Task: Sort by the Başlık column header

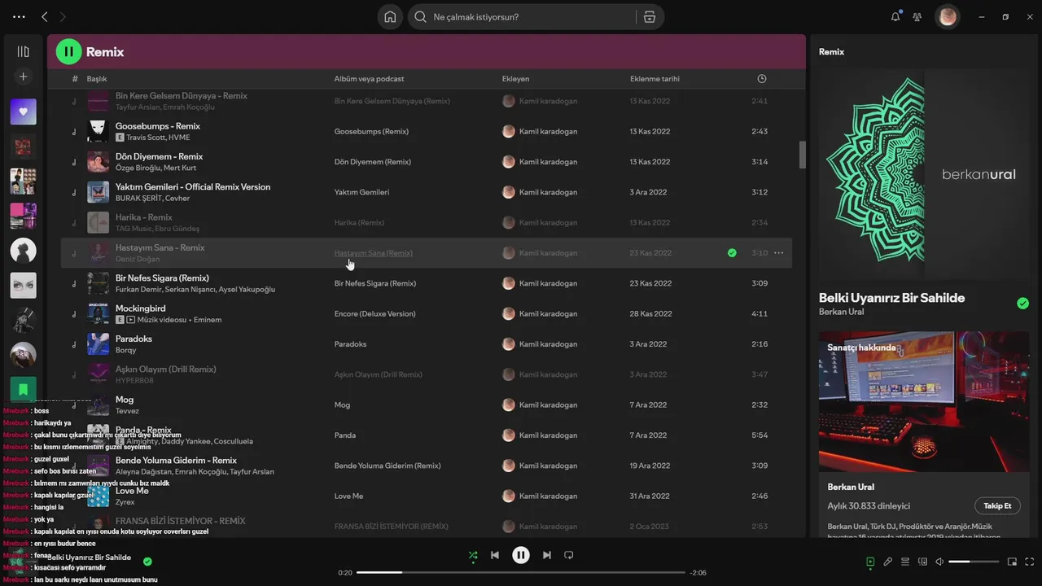Action: coord(97,79)
